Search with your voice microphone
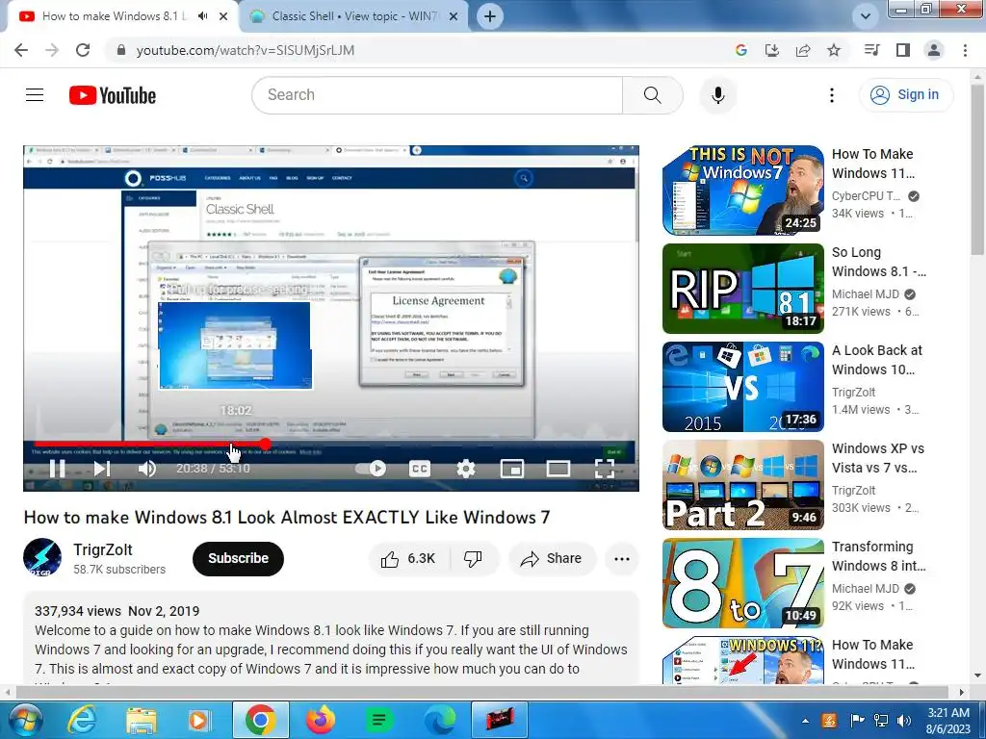Image resolution: width=986 pixels, height=739 pixels. pyautogui.click(x=717, y=95)
